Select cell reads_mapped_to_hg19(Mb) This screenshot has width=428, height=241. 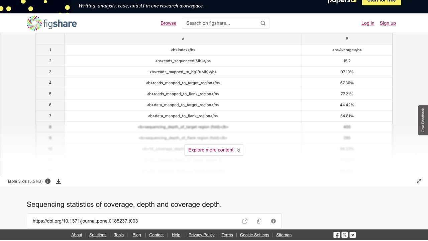click(183, 72)
